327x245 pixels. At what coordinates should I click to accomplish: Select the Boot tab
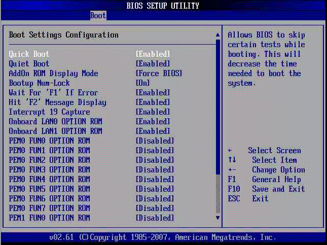pyautogui.click(x=98, y=16)
